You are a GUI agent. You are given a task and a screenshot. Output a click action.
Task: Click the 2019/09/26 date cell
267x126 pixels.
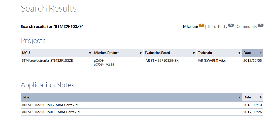point(253,112)
